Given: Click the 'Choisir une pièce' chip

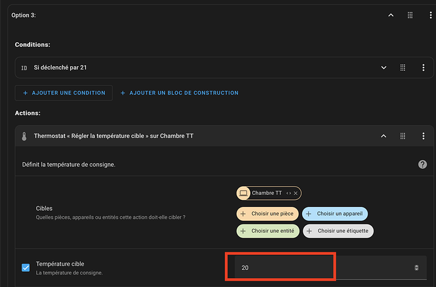Looking at the screenshot, I should (x=267, y=214).
